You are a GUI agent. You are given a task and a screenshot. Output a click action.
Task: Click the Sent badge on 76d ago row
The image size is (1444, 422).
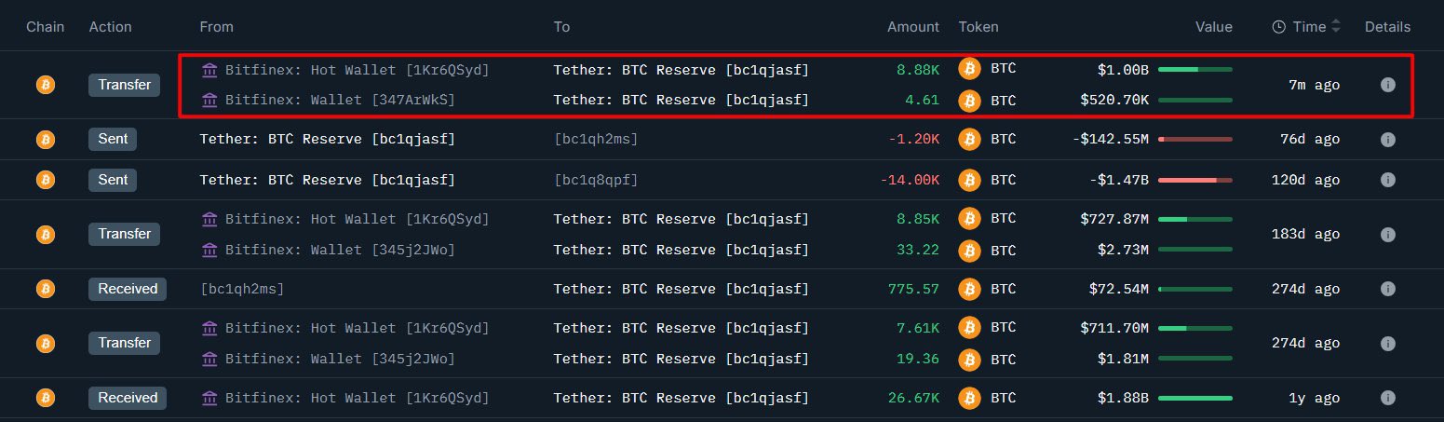click(113, 140)
